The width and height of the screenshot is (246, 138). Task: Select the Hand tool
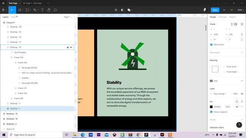pos(49,10)
